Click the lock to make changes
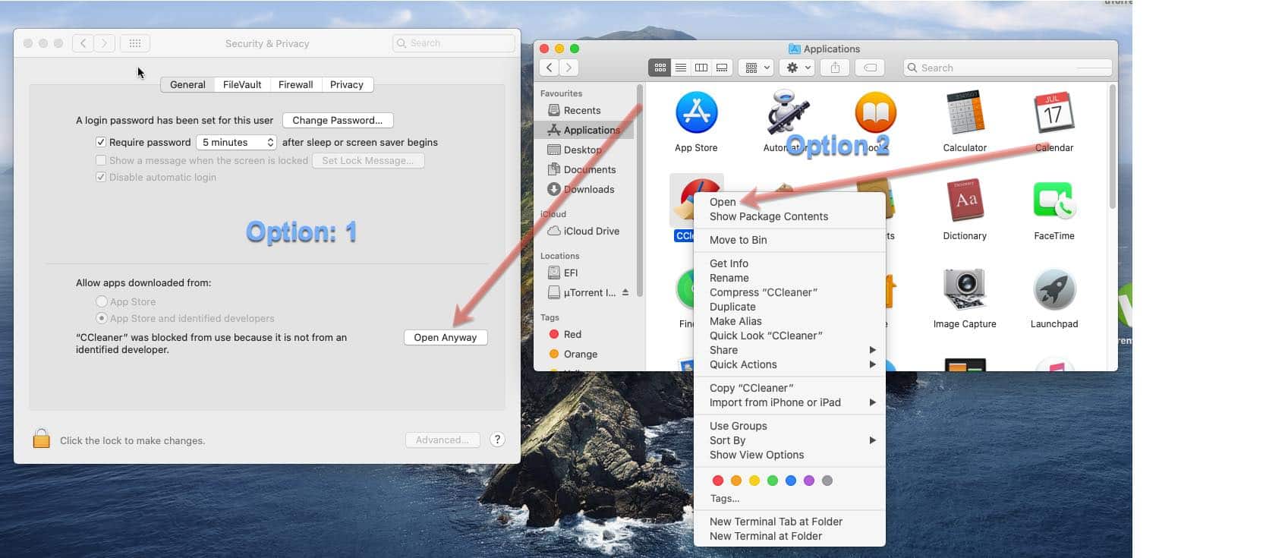 [x=42, y=439]
